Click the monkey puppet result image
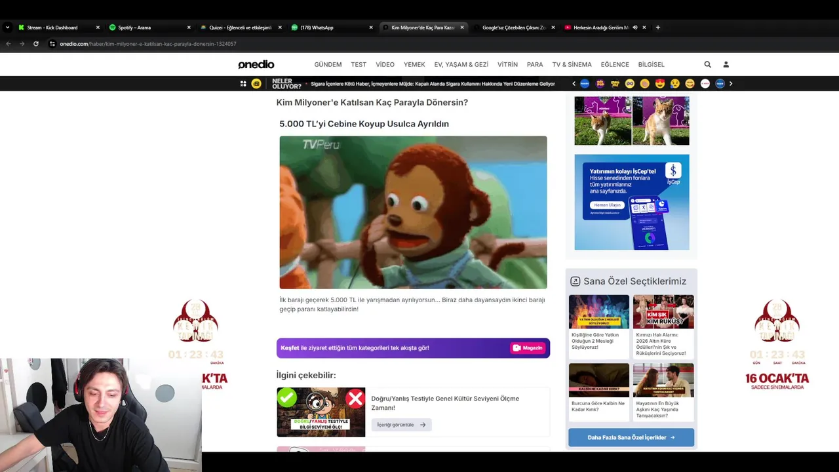839x472 pixels. coord(413,212)
